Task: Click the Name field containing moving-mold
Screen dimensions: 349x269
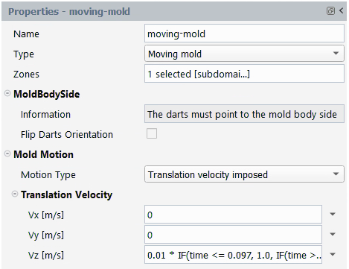Action: pyautogui.click(x=244, y=34)
